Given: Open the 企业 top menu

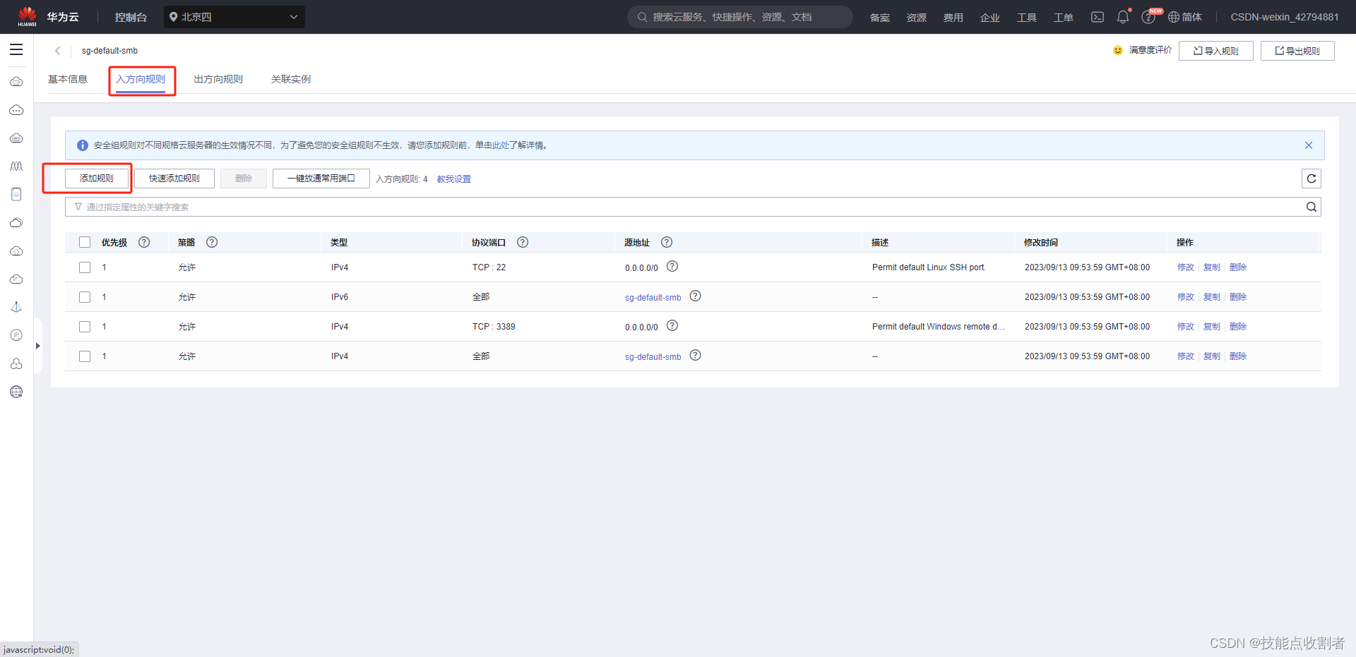Looking at the screenshot, I should 990,17.
